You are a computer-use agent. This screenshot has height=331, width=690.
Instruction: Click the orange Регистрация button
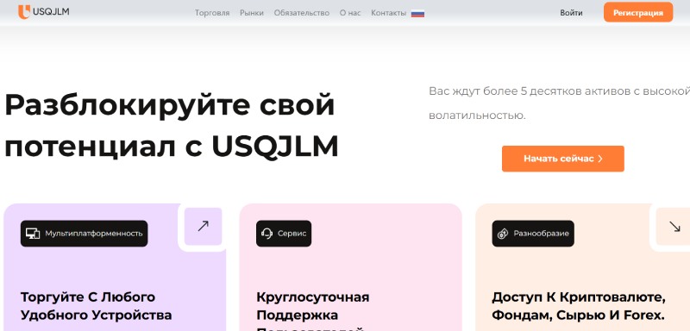coord(638,12)
